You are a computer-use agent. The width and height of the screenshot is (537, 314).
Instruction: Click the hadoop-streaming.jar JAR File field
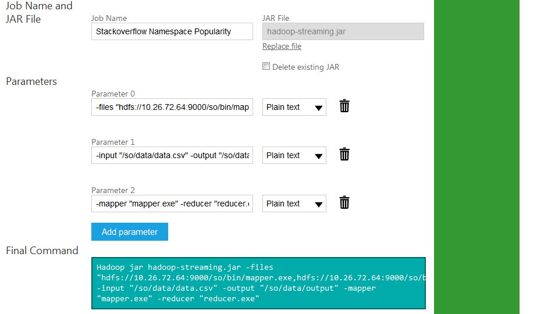point(343,31)
